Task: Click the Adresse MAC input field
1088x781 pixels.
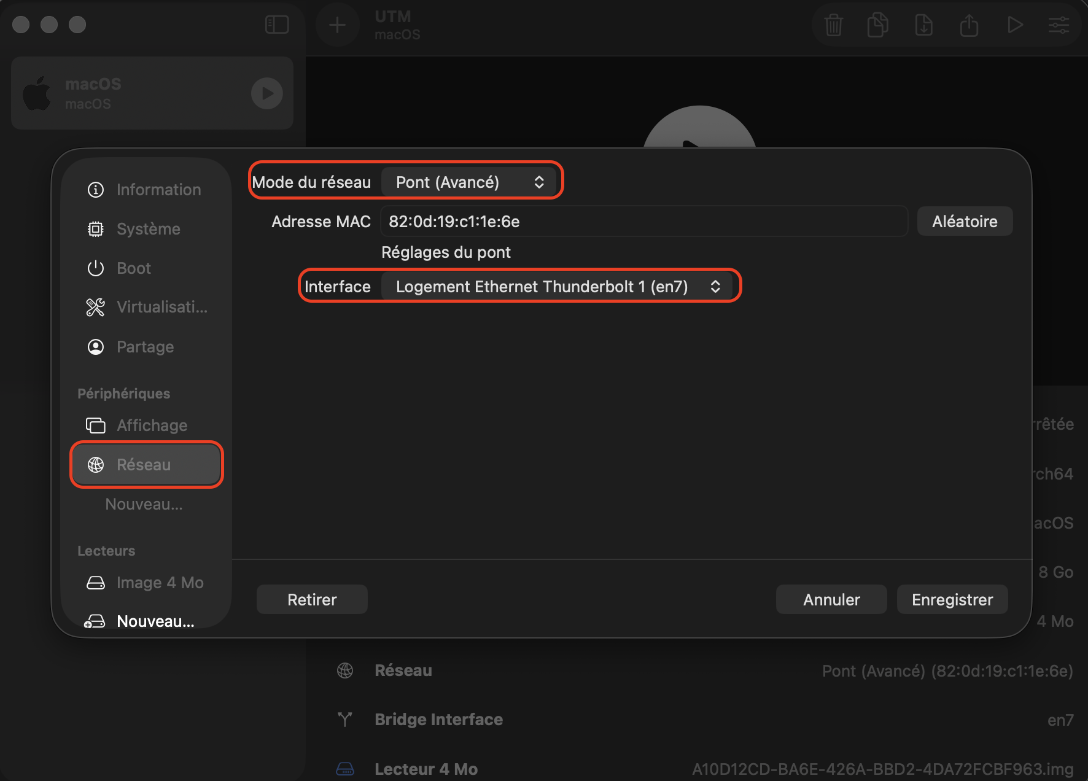Action: (644, 222)
